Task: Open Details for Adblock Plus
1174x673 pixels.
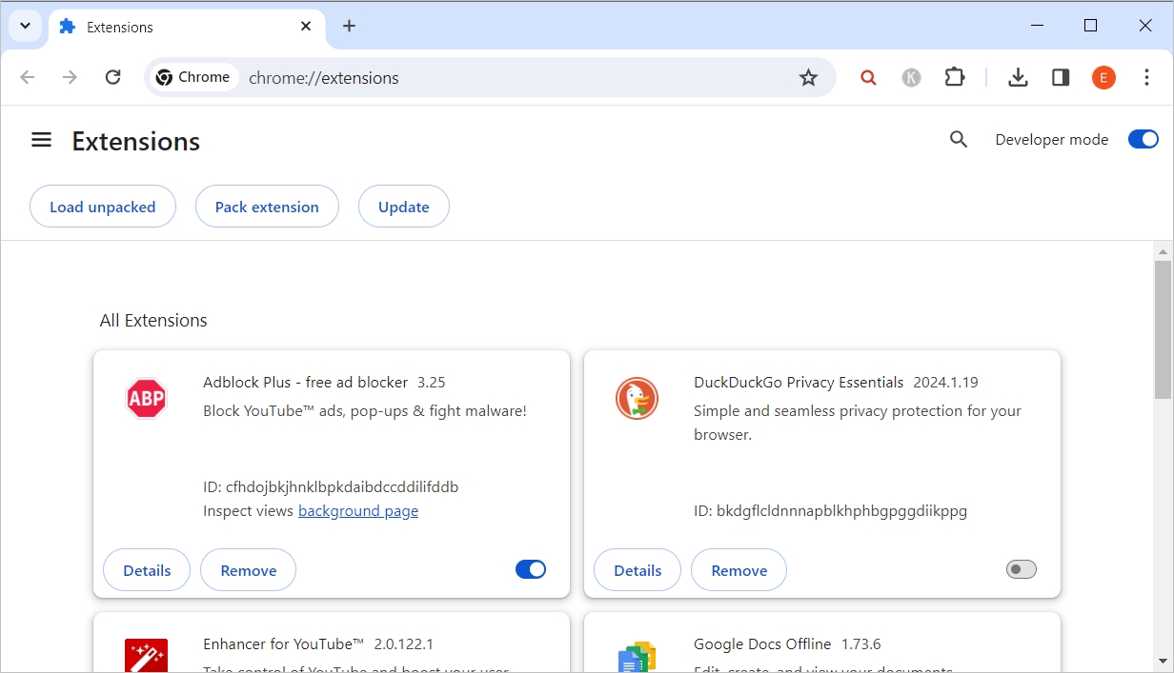Action: coord(147,570)
